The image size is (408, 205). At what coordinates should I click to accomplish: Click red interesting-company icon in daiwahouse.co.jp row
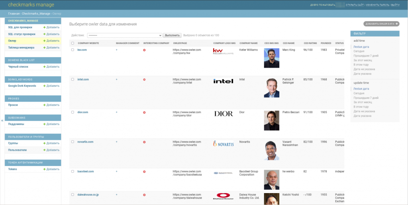144,195
